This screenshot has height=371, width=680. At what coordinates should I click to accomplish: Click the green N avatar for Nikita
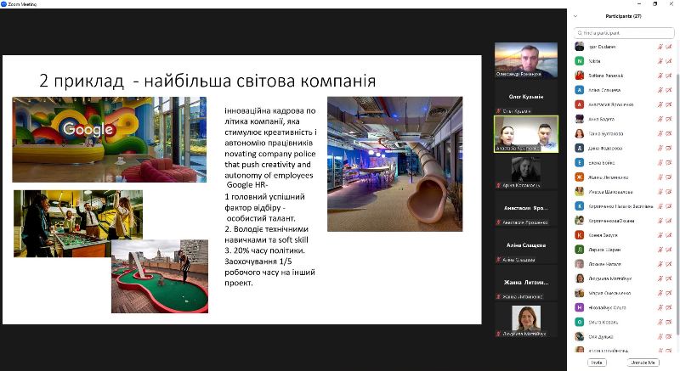(x=580, y=61)
